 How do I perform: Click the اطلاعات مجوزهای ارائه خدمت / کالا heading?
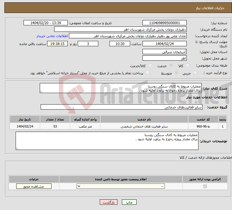click(206, 158)
